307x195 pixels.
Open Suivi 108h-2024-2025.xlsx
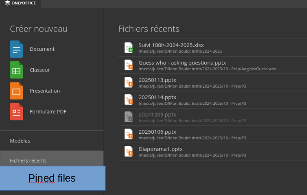213,48
